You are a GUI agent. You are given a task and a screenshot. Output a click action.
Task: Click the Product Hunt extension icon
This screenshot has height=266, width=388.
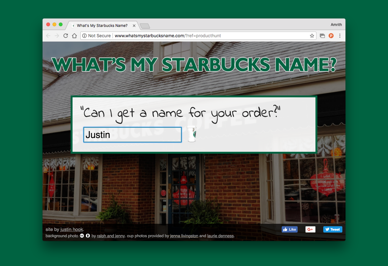(x=331, y=36)
